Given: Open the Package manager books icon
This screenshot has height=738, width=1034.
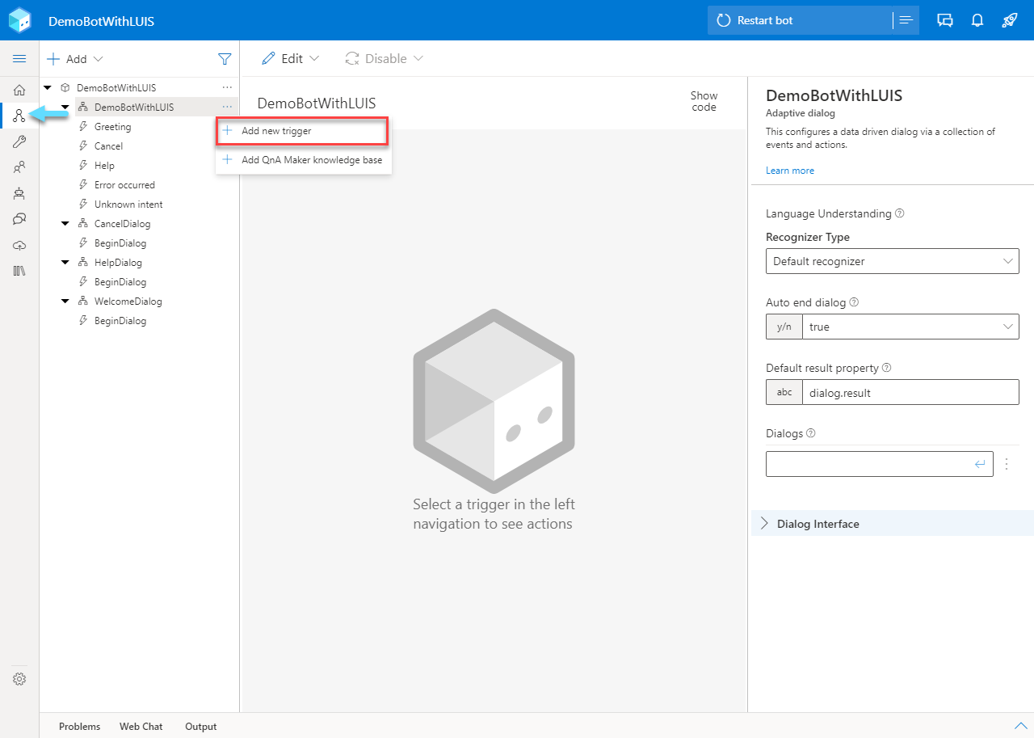Looking at the screenshot, I should coord(19,271).
